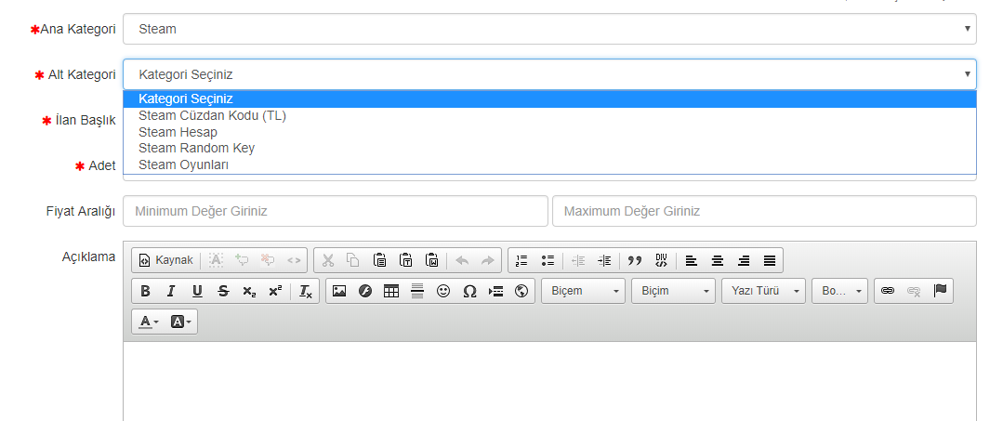1003x421 pixels.
Task: Open the smiley emoticon picker
Action: [443, 291]
